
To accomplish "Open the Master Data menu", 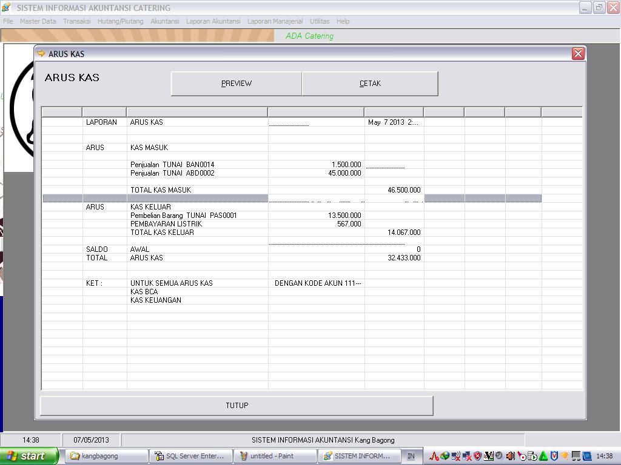I will (38, 21).
